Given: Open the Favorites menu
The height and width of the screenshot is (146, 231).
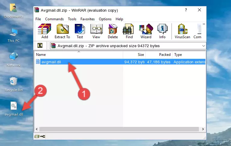Looking at the screenshot, I should (87, 19).
